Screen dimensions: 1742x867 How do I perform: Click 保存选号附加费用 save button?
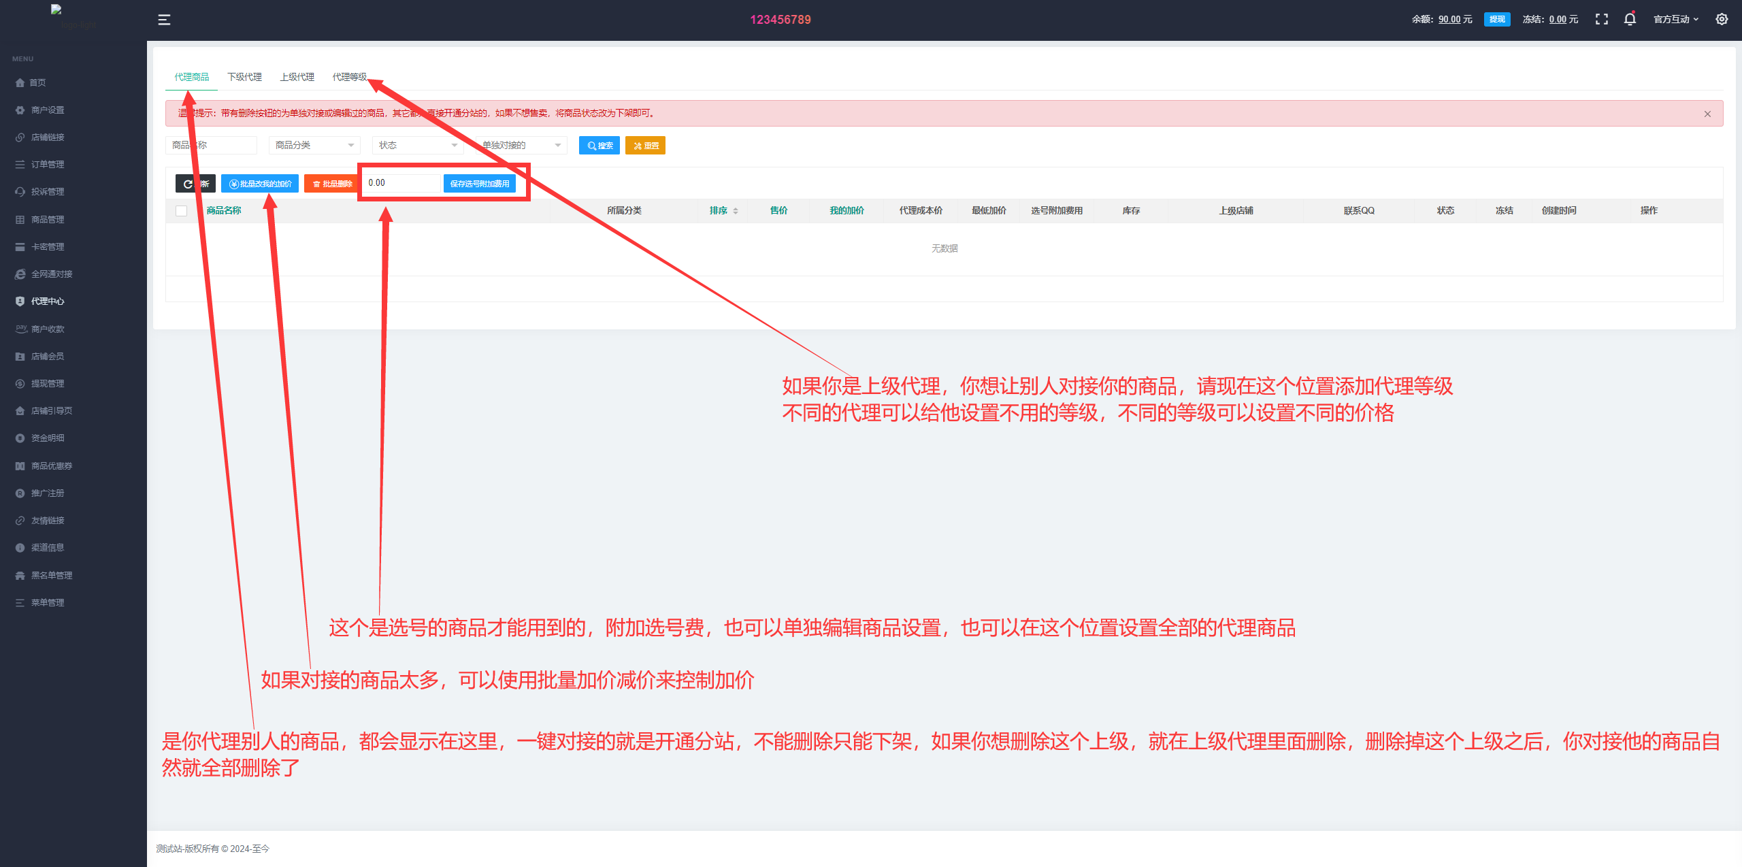pyautogui.click(x=479, y=184)
